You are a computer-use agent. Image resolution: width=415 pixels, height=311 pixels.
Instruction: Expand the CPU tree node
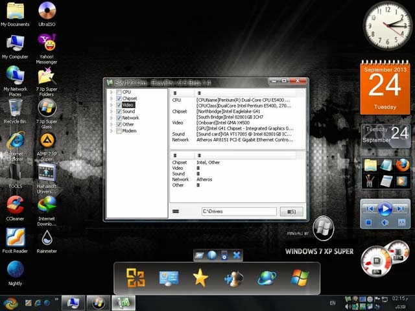pos(112,92)
